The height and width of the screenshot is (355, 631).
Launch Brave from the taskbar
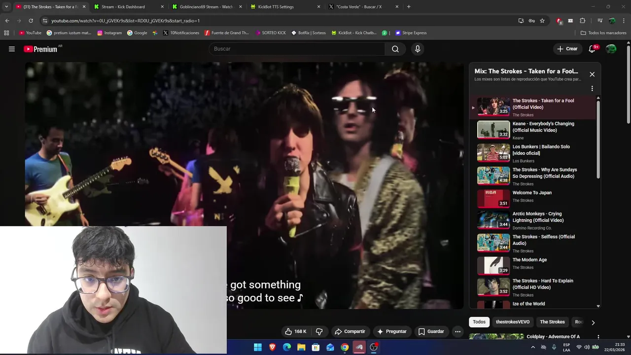(x=272, y=347)
